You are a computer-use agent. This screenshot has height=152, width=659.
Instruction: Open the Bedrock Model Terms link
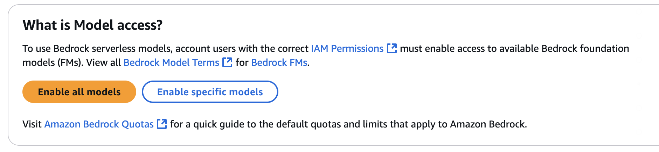click(x=171, y=62)
